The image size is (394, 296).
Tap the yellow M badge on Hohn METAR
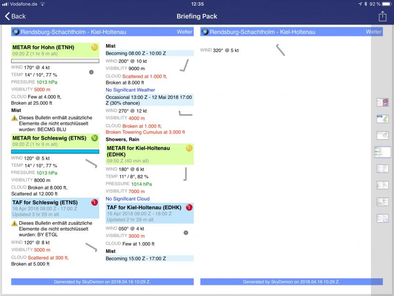95,47
